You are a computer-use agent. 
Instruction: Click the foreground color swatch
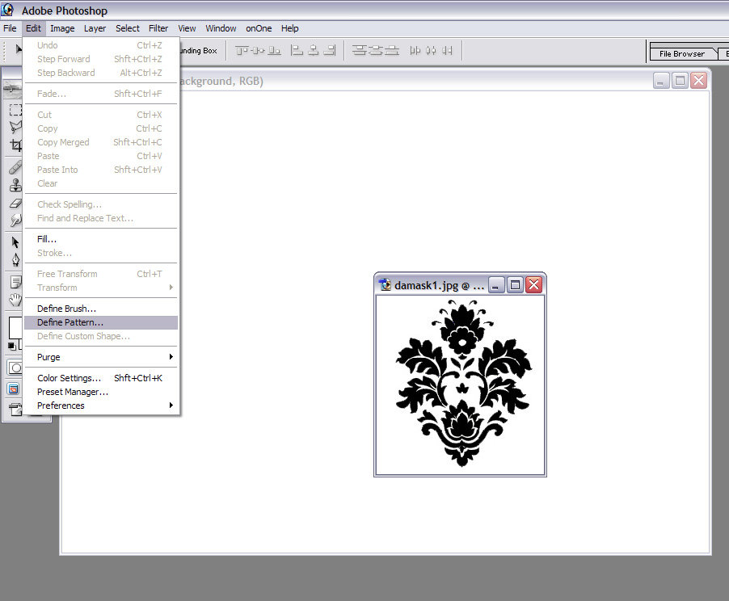15,327
